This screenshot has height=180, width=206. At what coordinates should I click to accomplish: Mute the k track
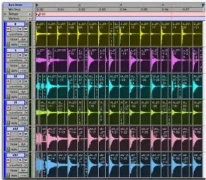click(x=26, y=29)
